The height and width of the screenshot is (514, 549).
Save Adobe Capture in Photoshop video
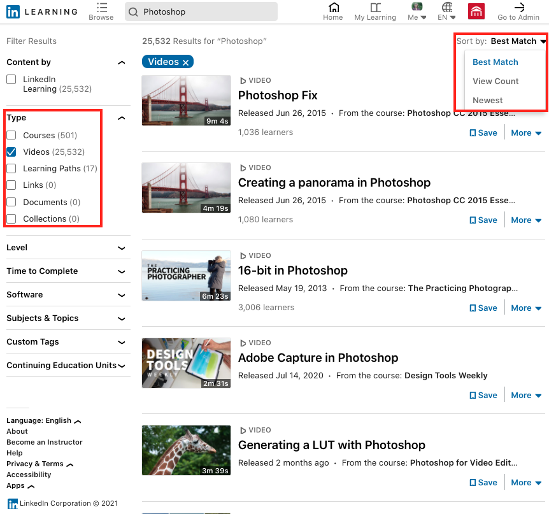coord(483,396)
